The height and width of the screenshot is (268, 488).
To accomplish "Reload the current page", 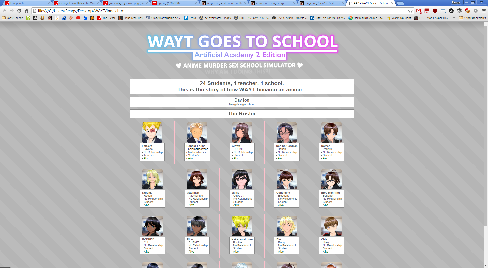I will (x=19, y=11).
